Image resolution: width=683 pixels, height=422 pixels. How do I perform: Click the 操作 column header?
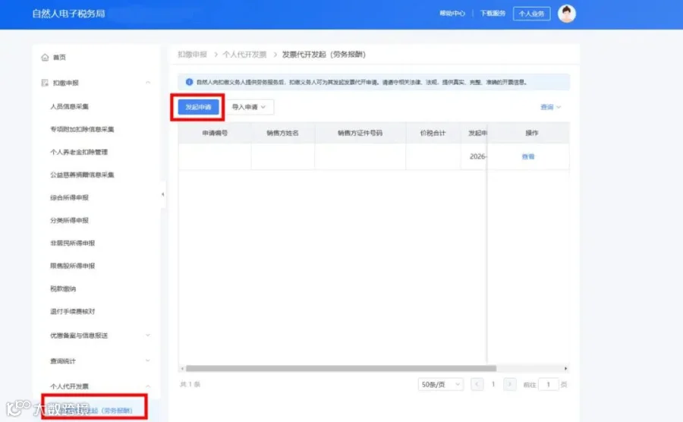[531, 133]
